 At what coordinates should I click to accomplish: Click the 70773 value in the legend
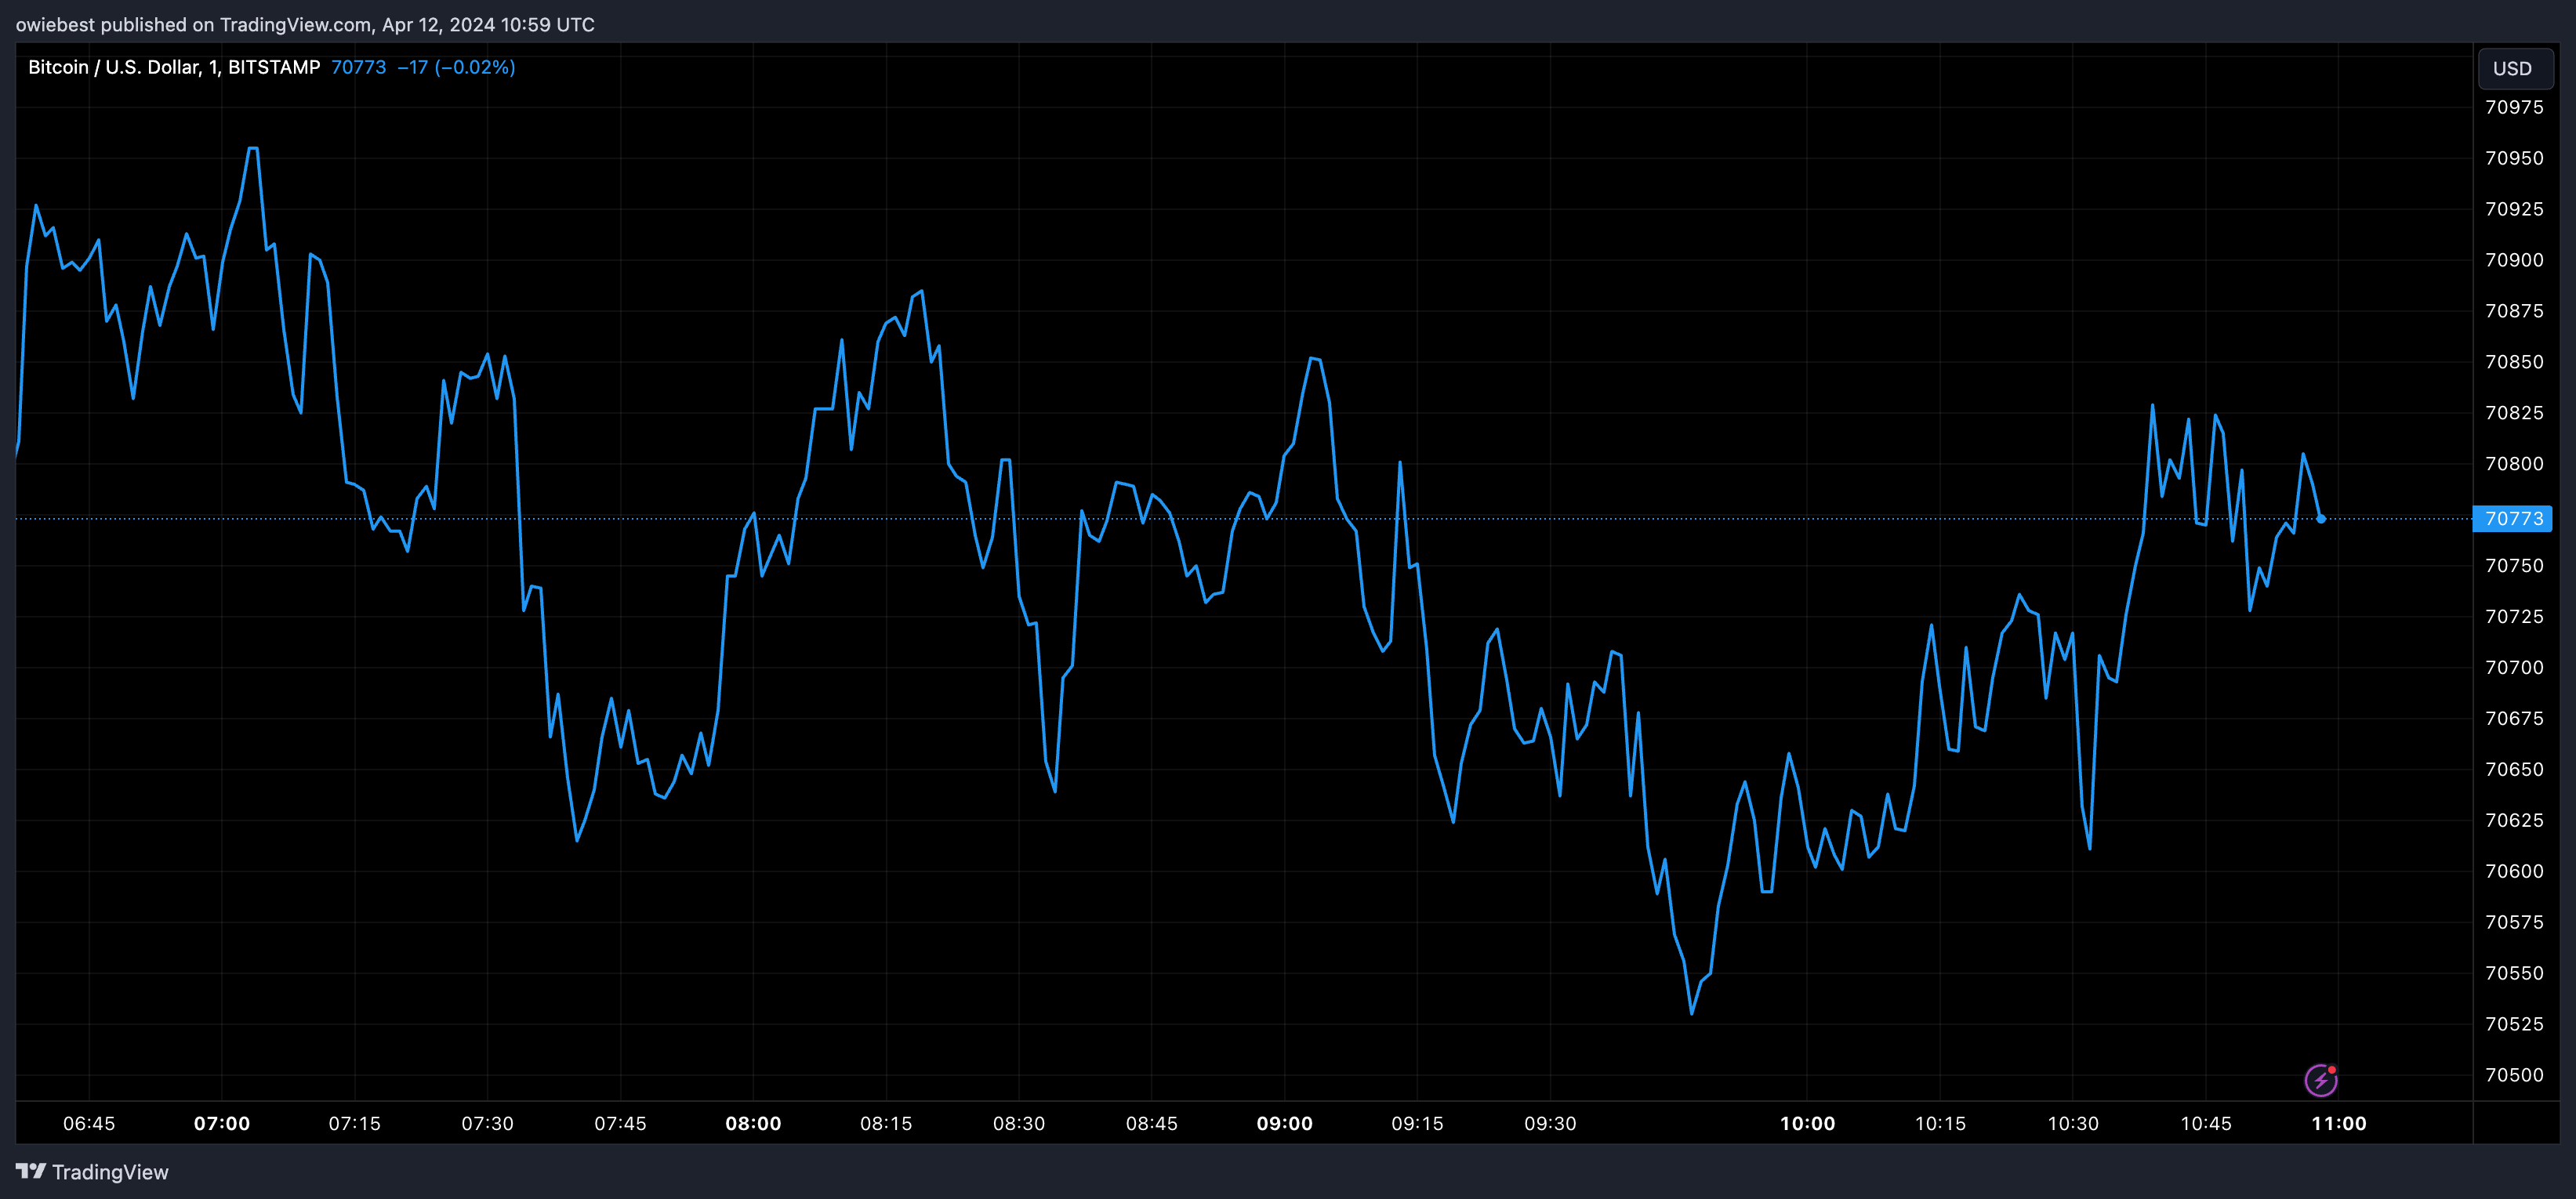point(359,67)
